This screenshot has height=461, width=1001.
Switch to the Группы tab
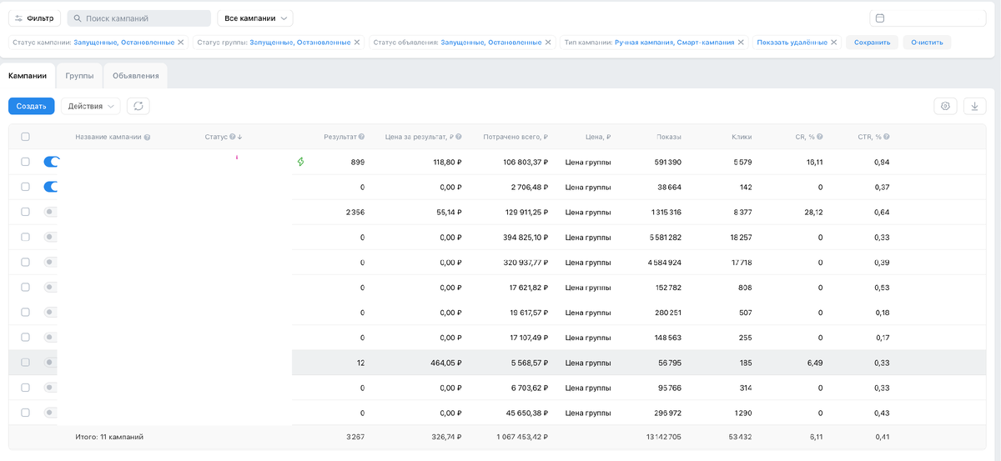(79, 75)
